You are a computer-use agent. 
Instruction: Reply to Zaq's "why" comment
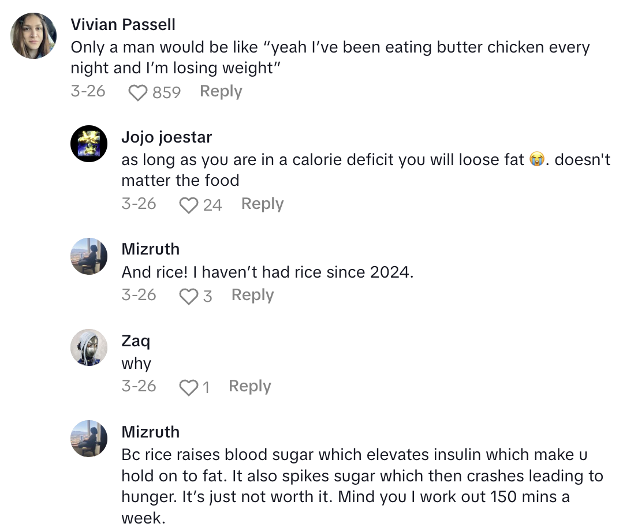pyautogui.click(x=249, y=386)
